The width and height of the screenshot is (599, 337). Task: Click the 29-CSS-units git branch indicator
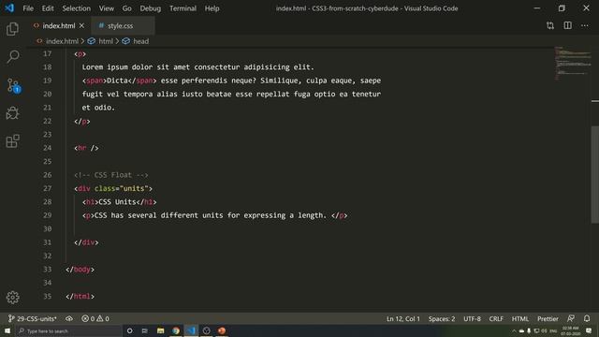pos(33,318)
